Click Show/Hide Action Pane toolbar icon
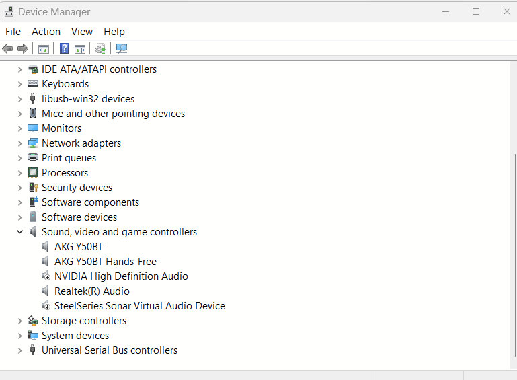 (x=80, y=48)
